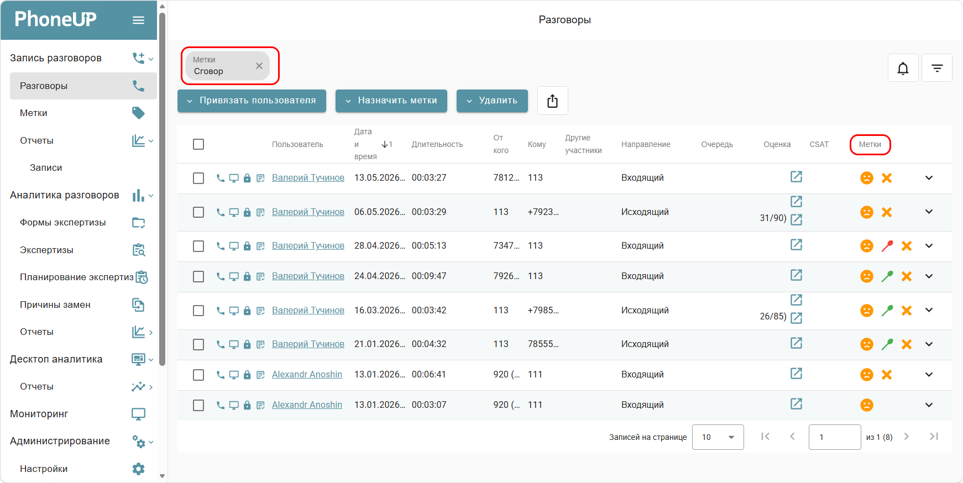The width and height of the screenshot is (963, 483).
Task: Select all rows with header checkbox
Action: 198,144
